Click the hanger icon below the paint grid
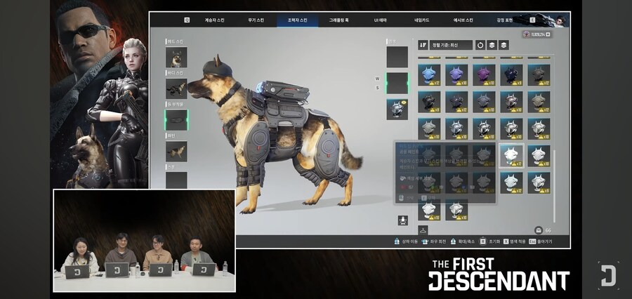Screen dimensions: 632x299 [423, 230]
